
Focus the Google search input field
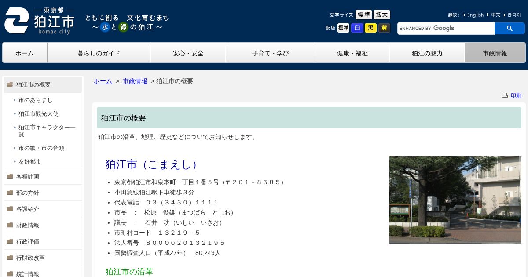(x=446, y=28)
